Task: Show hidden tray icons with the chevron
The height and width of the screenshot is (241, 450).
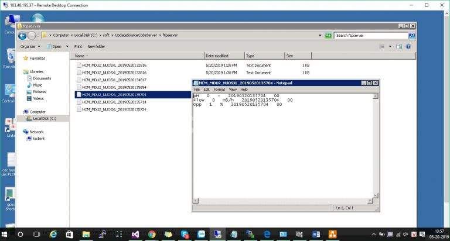Action: click(x=374, y=235)
